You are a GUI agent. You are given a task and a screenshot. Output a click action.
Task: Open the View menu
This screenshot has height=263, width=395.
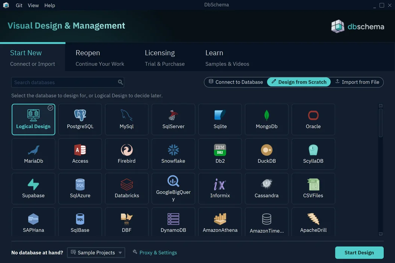pos(33,5)
